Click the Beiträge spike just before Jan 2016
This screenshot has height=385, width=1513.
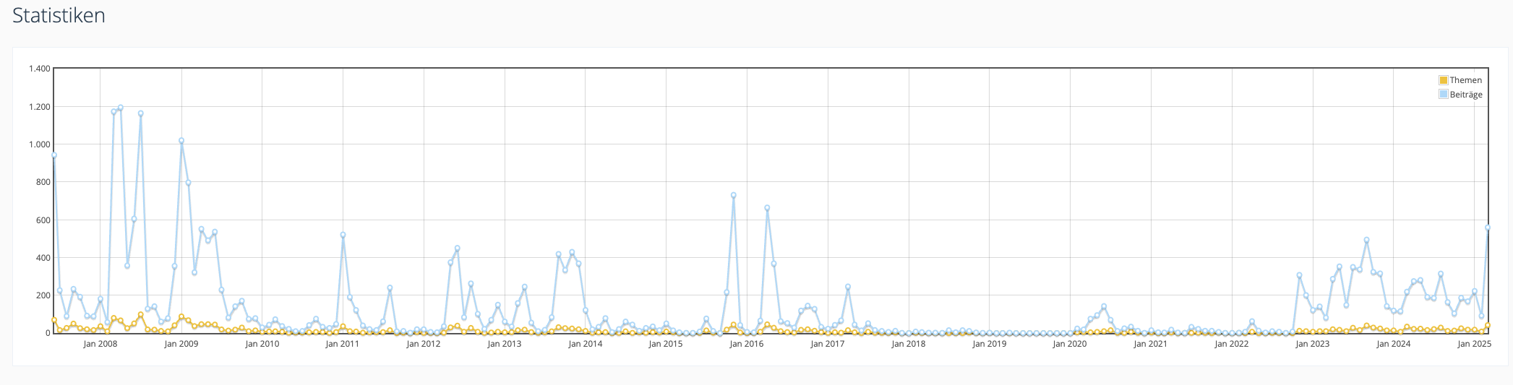[733, 195]
